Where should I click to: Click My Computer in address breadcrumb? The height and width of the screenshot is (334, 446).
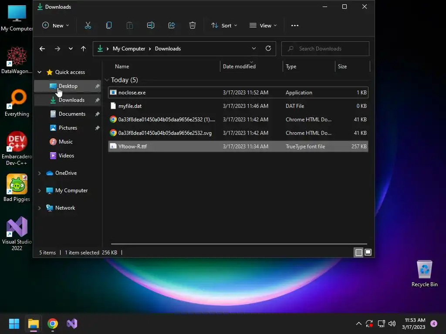coord(129,49)
